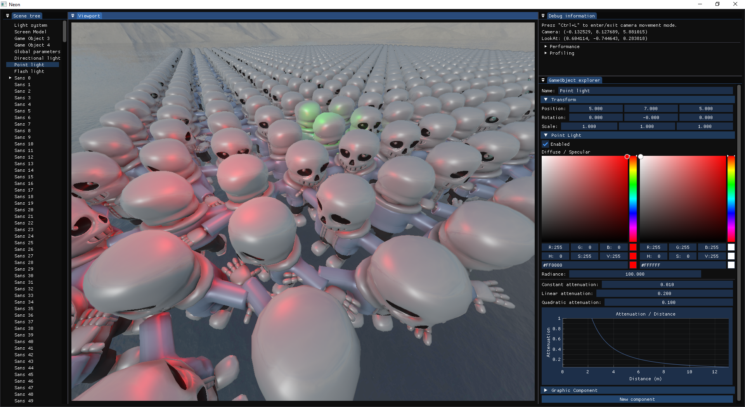Open the Scene tree panel menu icon

[x=7, y=16]
